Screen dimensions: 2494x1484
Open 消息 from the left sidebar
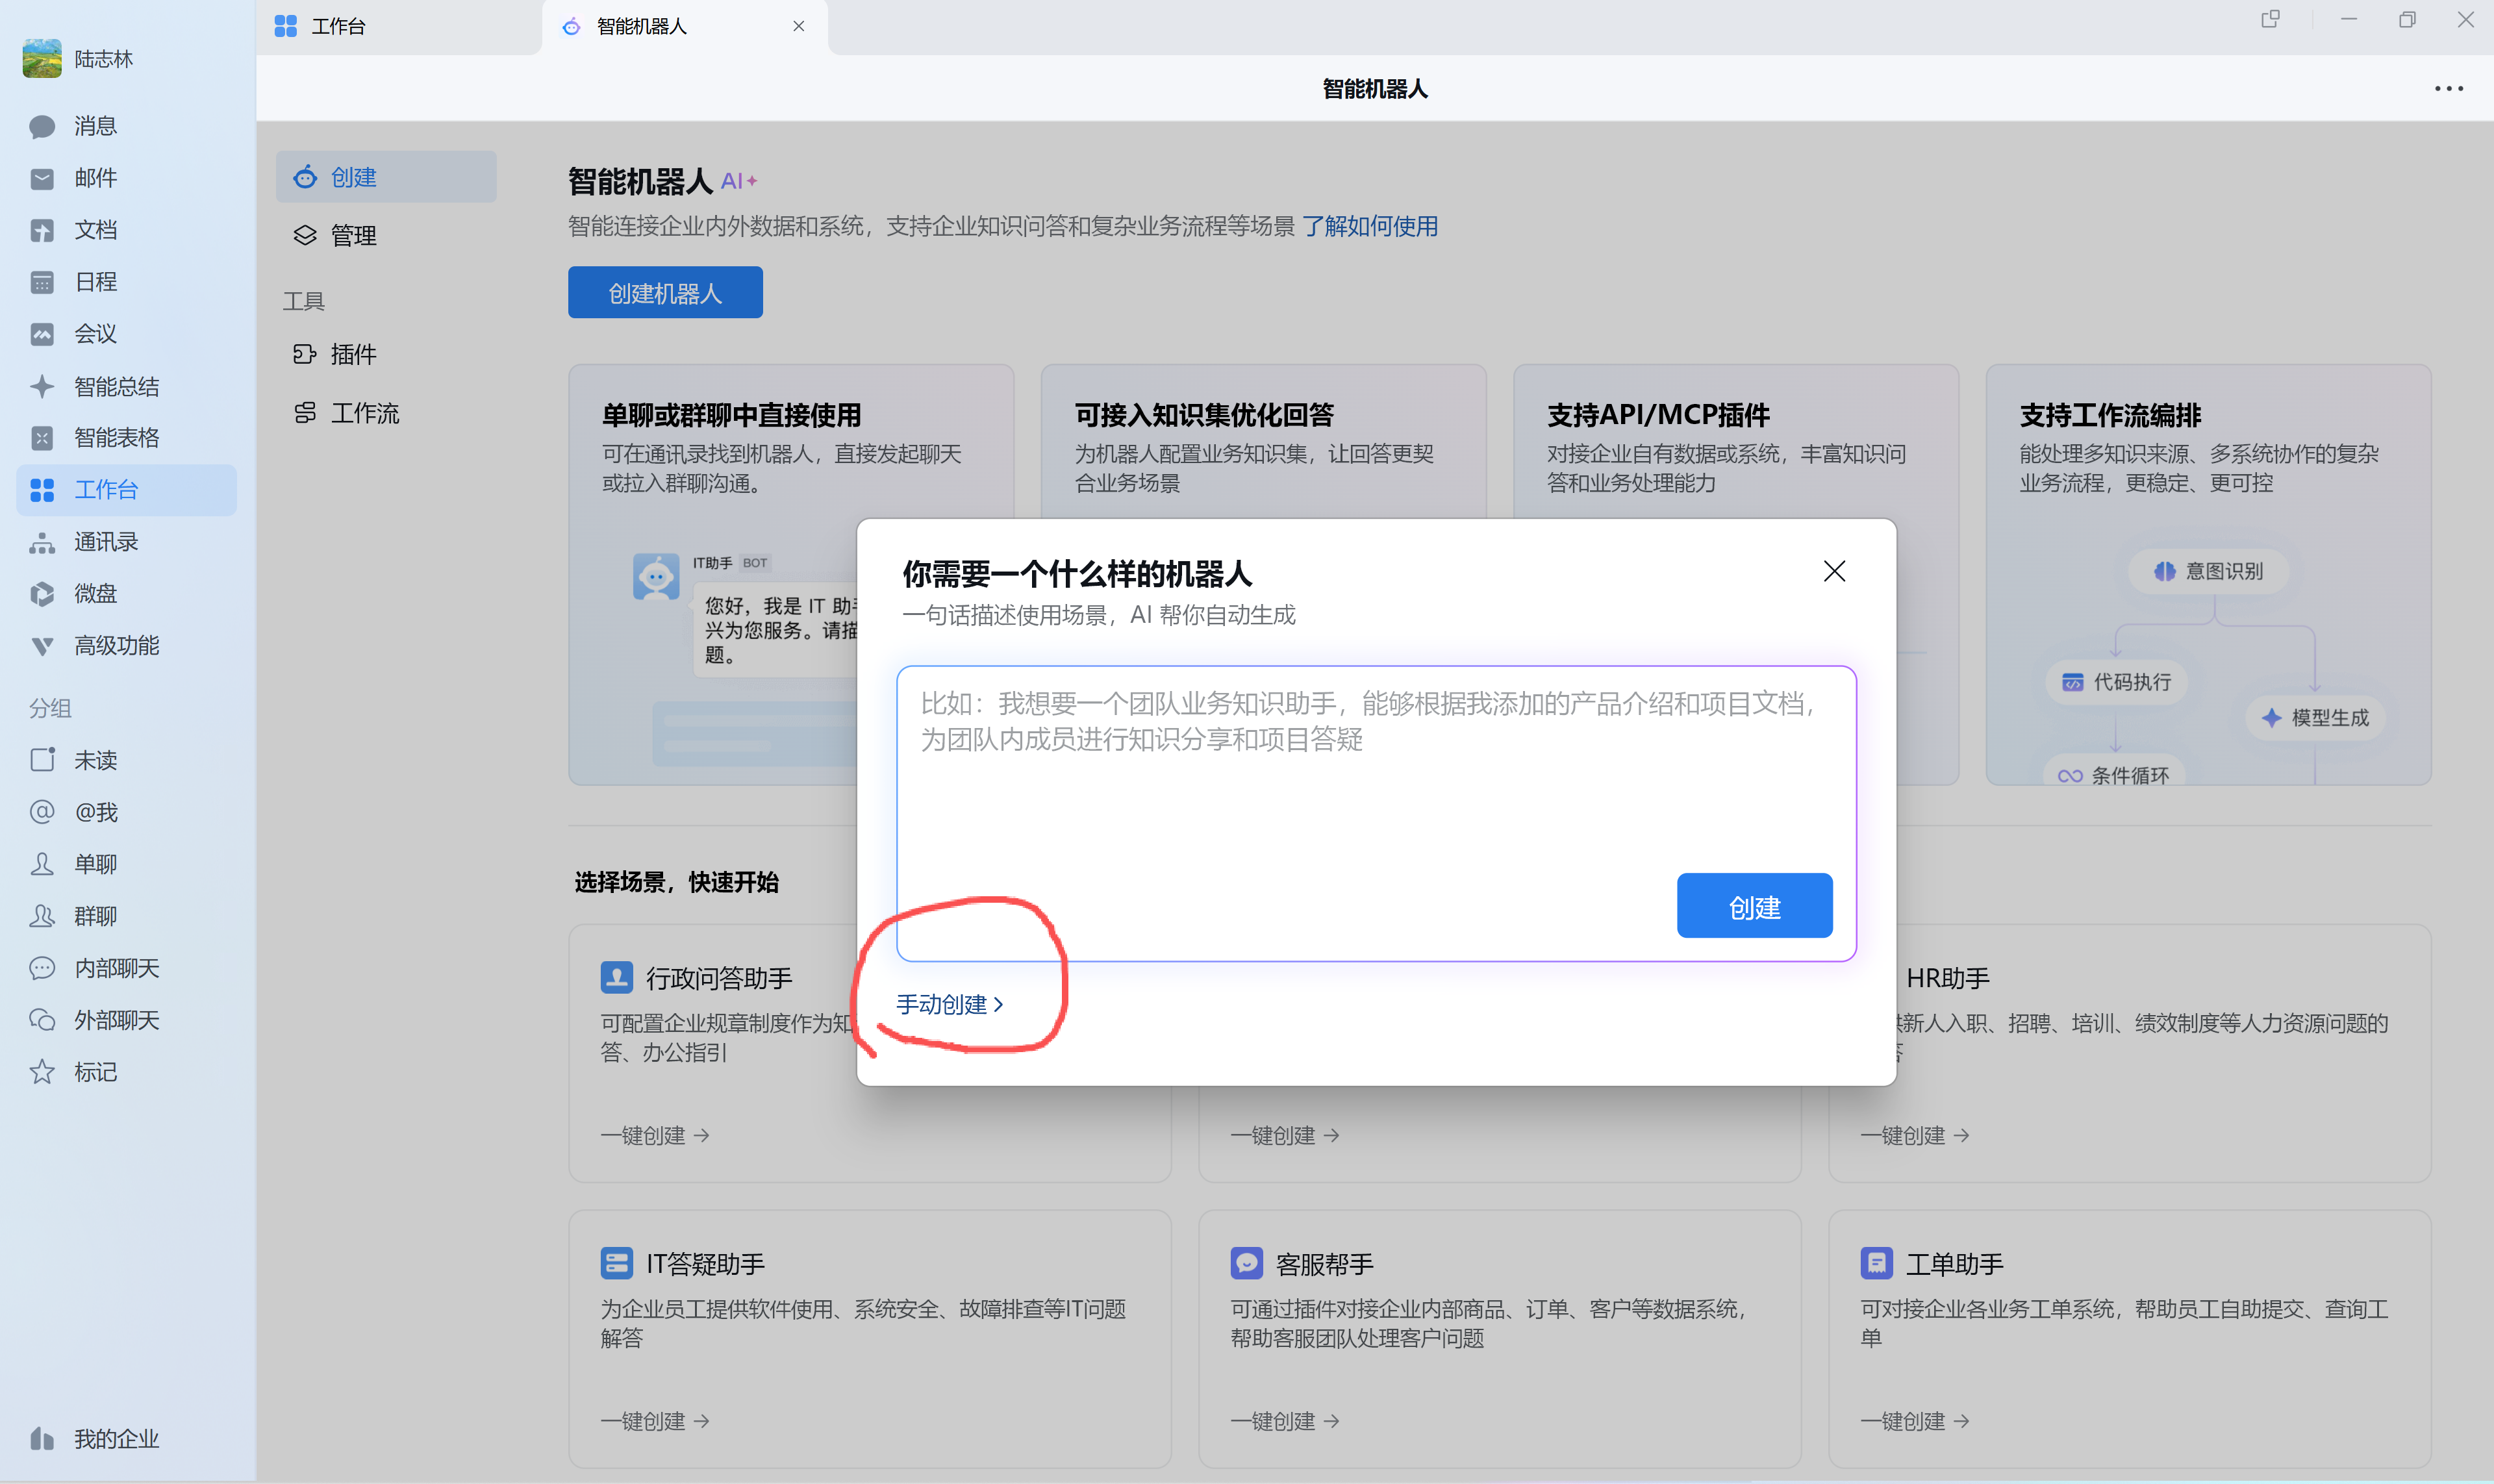126,126
